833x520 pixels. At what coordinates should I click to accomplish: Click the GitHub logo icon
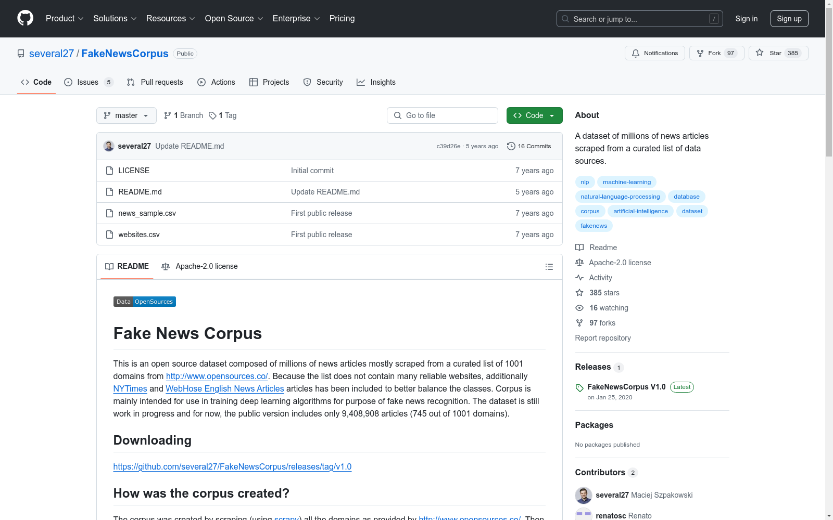[25, 18]
